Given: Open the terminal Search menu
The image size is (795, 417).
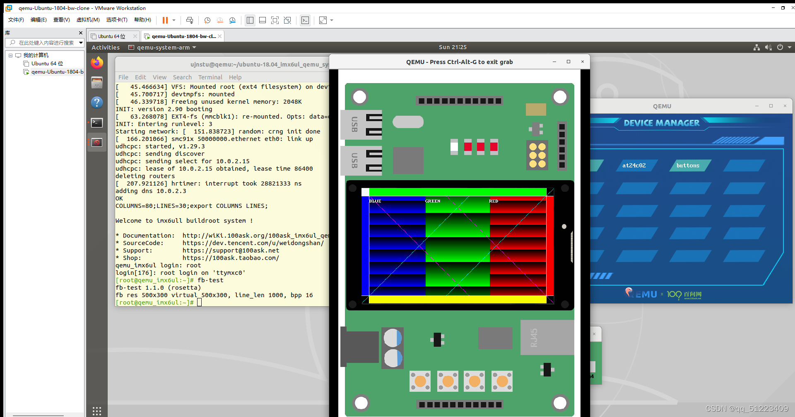Looking at the screenshot, I should 182,77.
